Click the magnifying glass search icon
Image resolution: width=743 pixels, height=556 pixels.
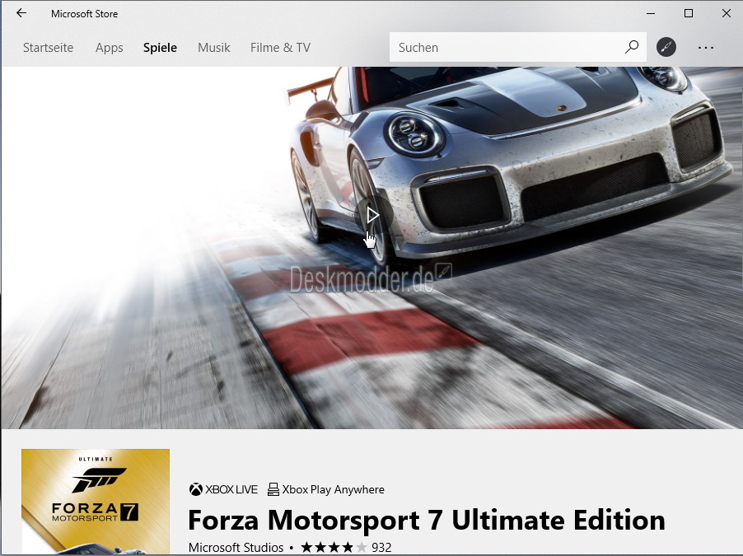click(632, 47)
